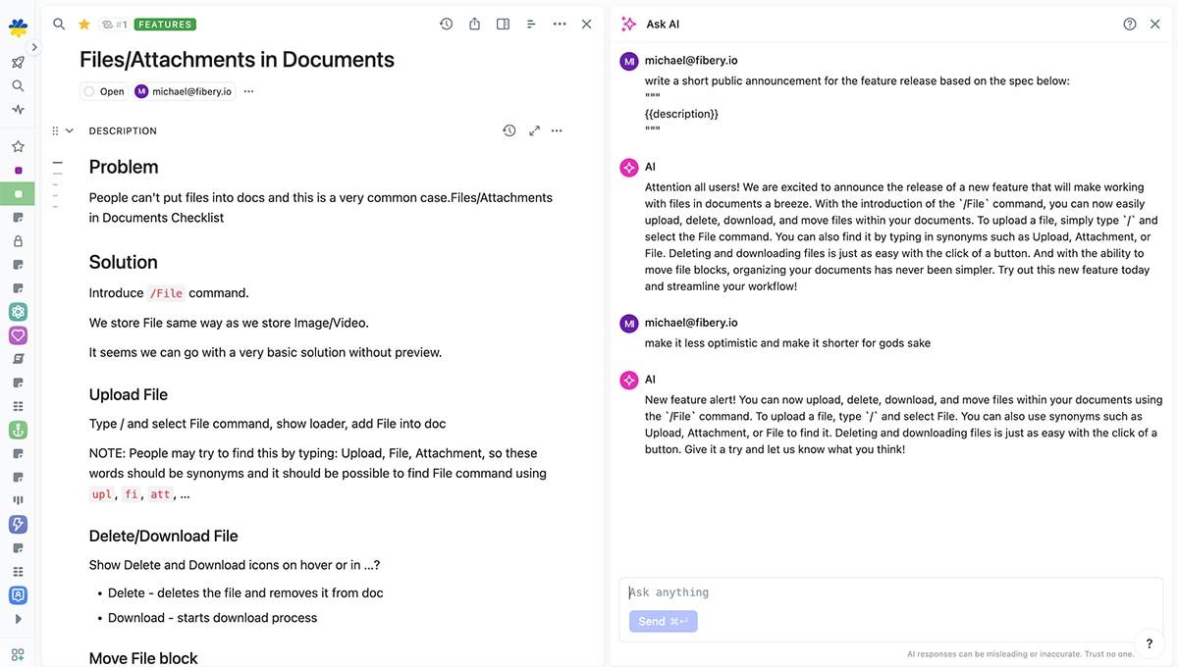Click the activity pulse icon in sidebar
The height and width of the screenshot is (667, 1178).
coord(18,109)
